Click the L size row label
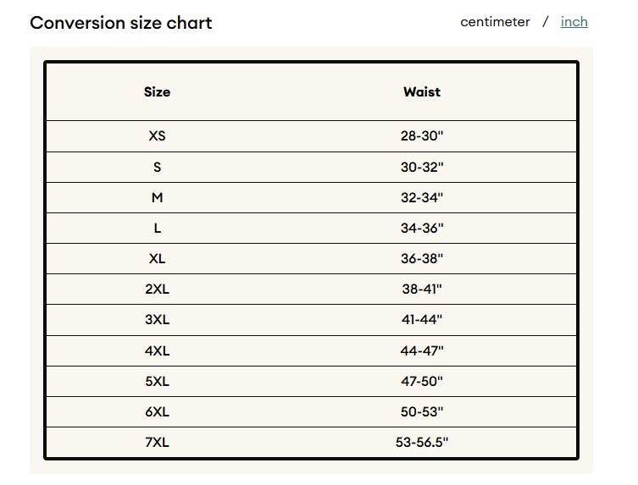 click(158, 228)
